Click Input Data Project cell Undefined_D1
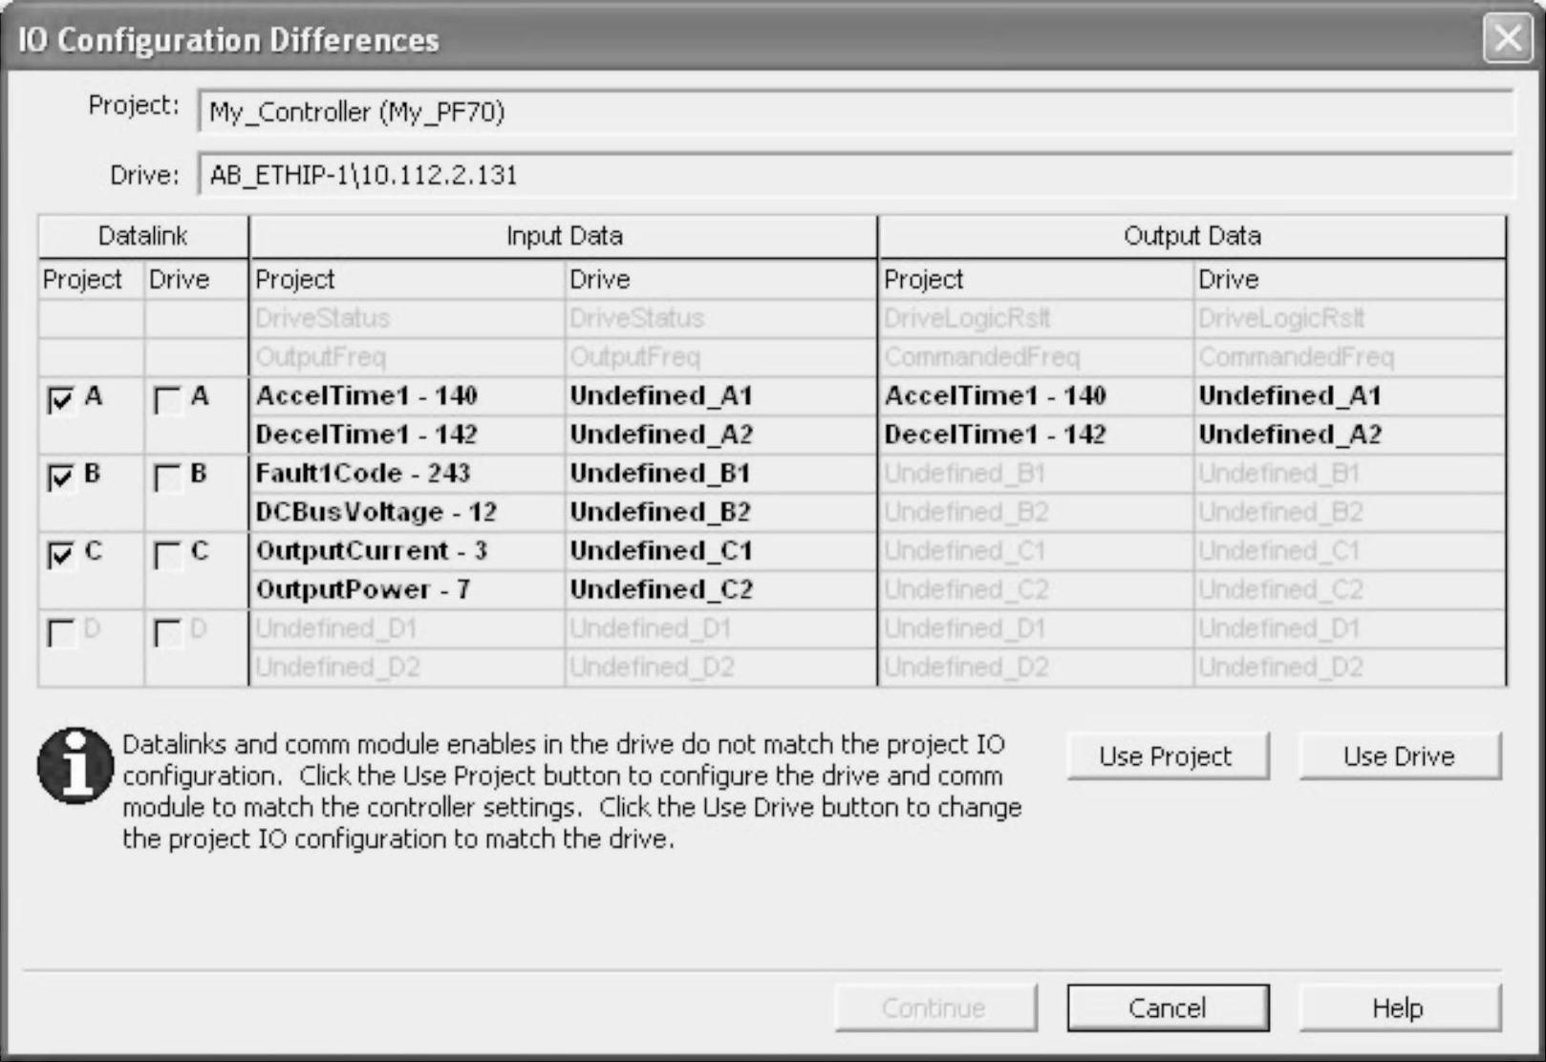The width and height of the screenshot is (1546, 1062). [407, 628]
